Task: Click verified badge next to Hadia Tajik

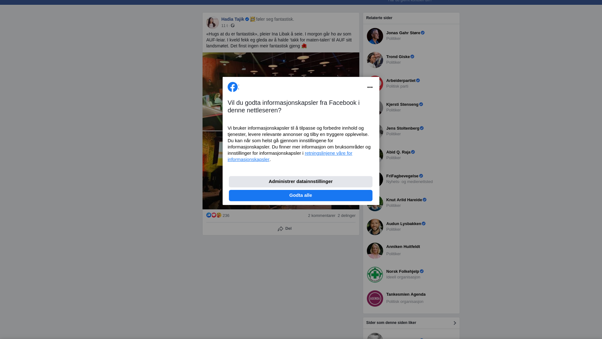Action: [247, 19]
